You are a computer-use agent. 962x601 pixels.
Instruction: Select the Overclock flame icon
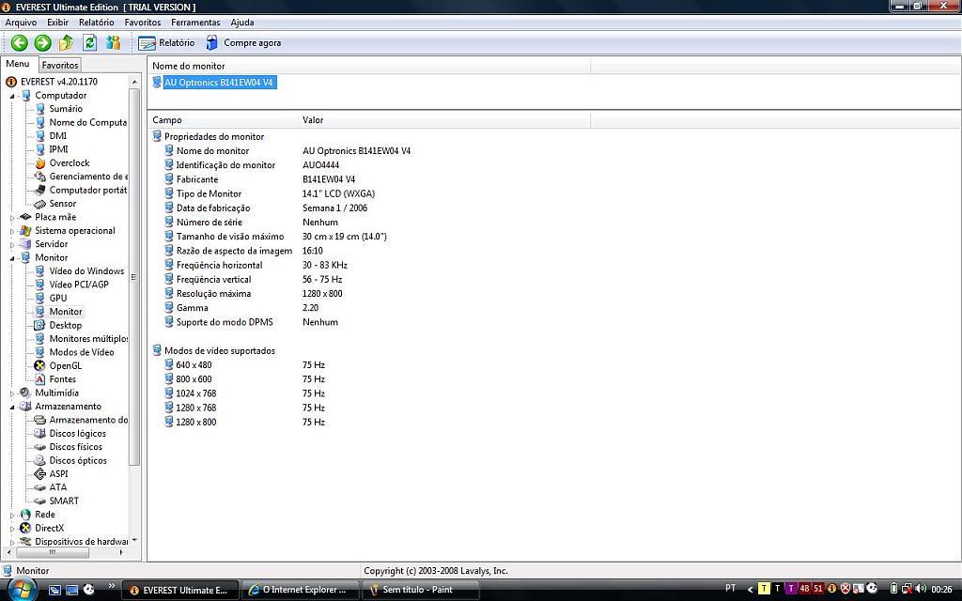tap(39, 163)
